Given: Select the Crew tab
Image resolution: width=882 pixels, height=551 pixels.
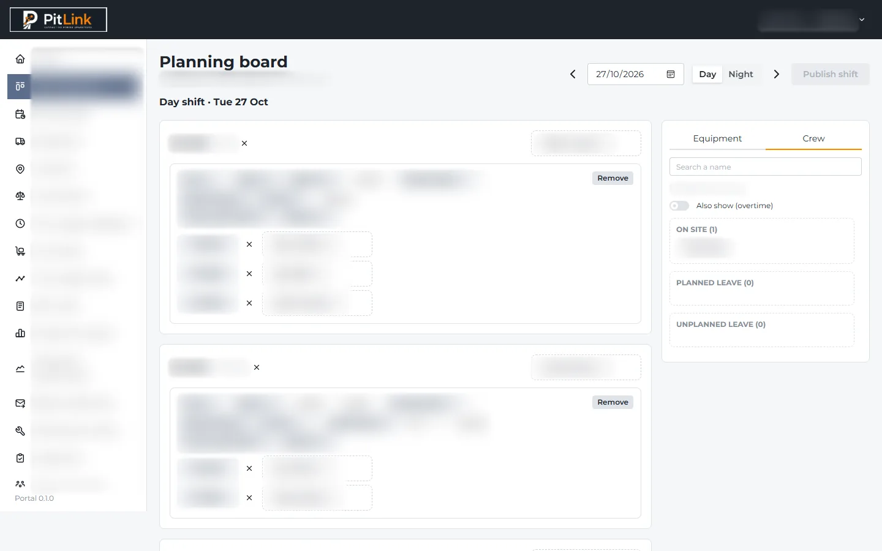Looking at the screenshot, I should (x=813, y=138).
